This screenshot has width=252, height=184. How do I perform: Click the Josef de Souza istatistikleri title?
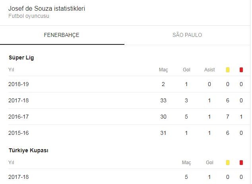pos(47,9)
